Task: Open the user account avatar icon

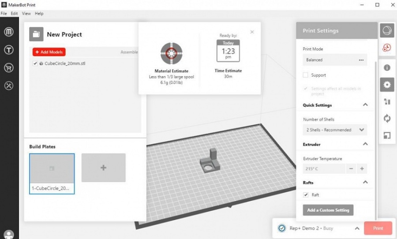Action: point(9,235)
